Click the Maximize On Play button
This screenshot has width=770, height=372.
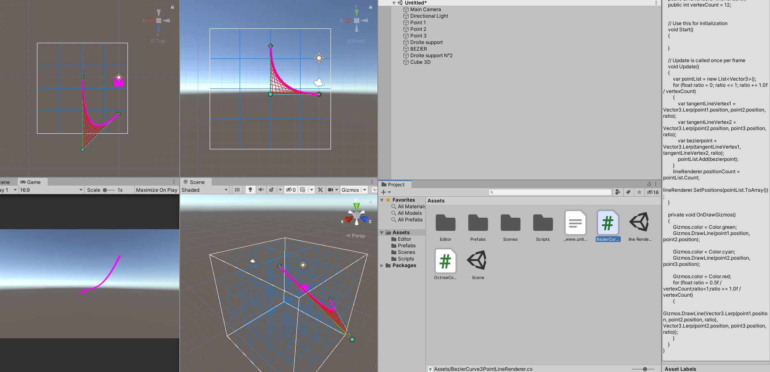pyautogui.click(x=156, y=190)
